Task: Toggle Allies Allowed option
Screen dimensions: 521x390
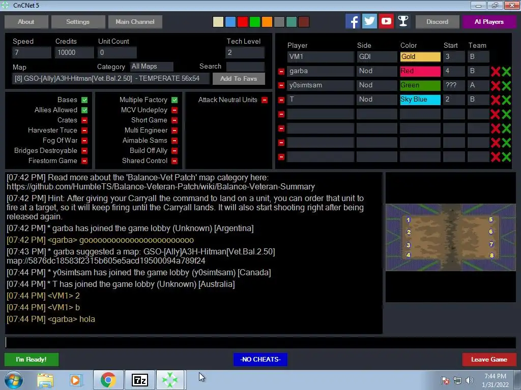Action: click(x=84, y=110)
